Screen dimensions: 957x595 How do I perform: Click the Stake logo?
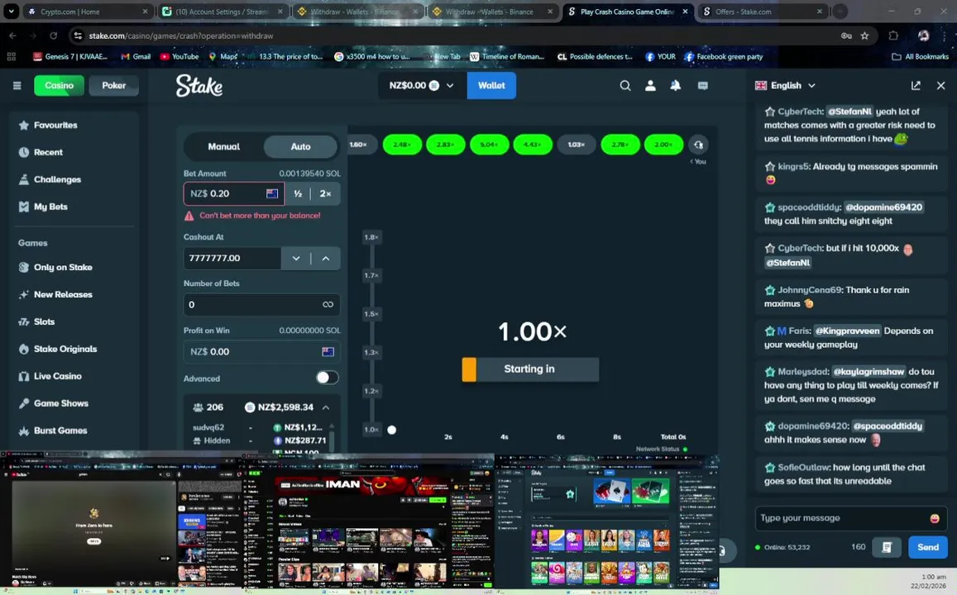point(199,85)
